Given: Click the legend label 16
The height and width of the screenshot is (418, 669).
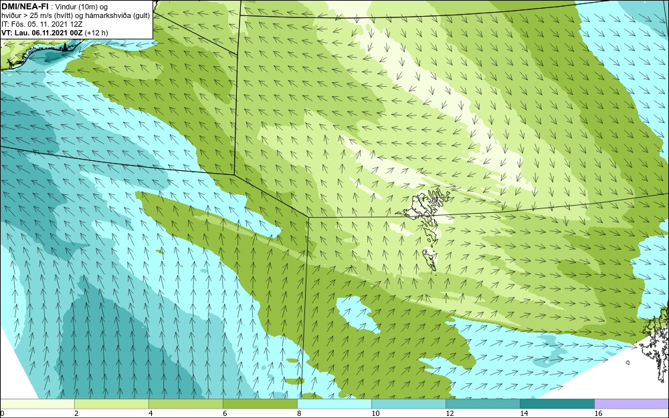Looking at the screenshot, I should click(598, 413).
